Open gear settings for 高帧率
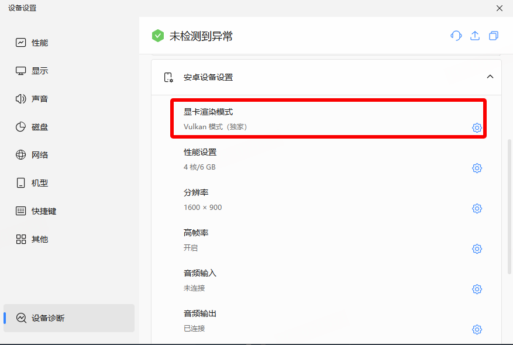The height and width of the screenshot is (345, 513). [x=477, y=249]
